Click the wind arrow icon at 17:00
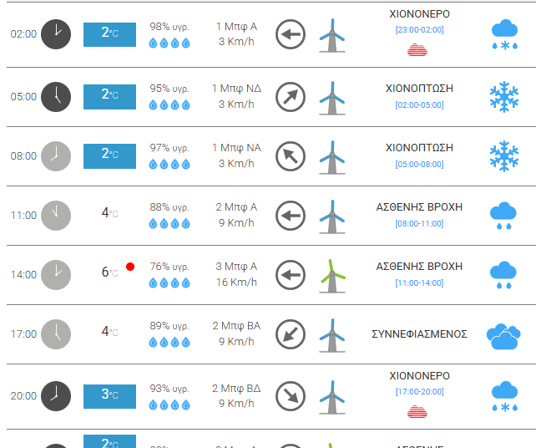 (291, 333)
